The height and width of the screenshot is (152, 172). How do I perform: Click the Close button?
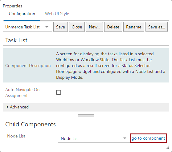(77, 27)
